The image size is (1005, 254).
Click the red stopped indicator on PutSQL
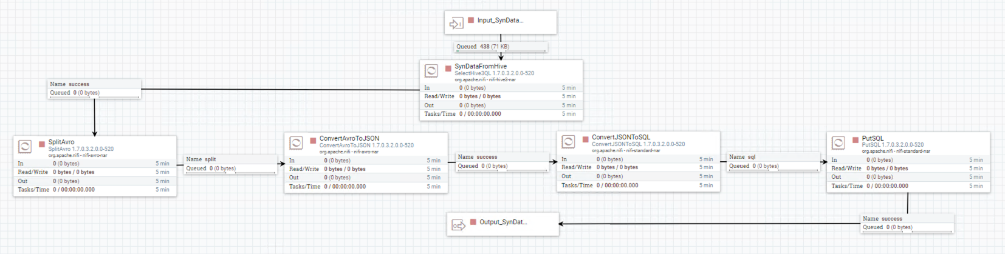[x=856, y=139]
